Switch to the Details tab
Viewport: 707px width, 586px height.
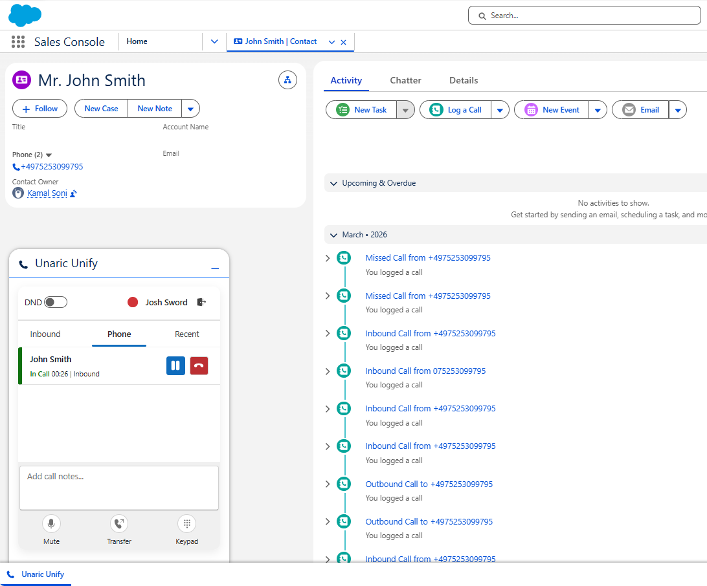pyautogui.click(x=464, y=80)
